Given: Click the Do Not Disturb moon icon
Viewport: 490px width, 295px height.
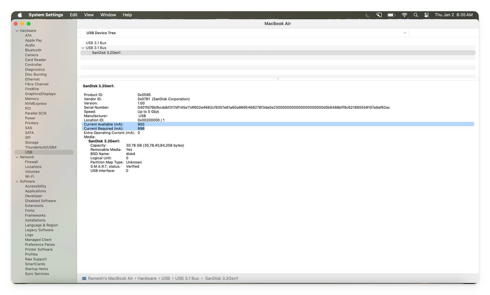Looking at the screenshot, I should [x=367, y=15].
